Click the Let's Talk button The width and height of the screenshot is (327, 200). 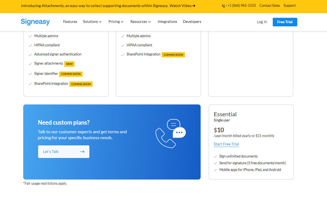click(x=64, y=152)
